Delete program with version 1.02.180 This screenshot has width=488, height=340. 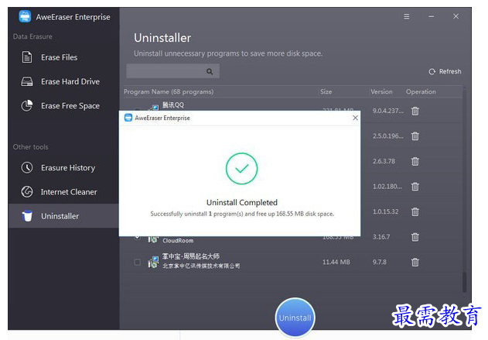coord(415,187)
